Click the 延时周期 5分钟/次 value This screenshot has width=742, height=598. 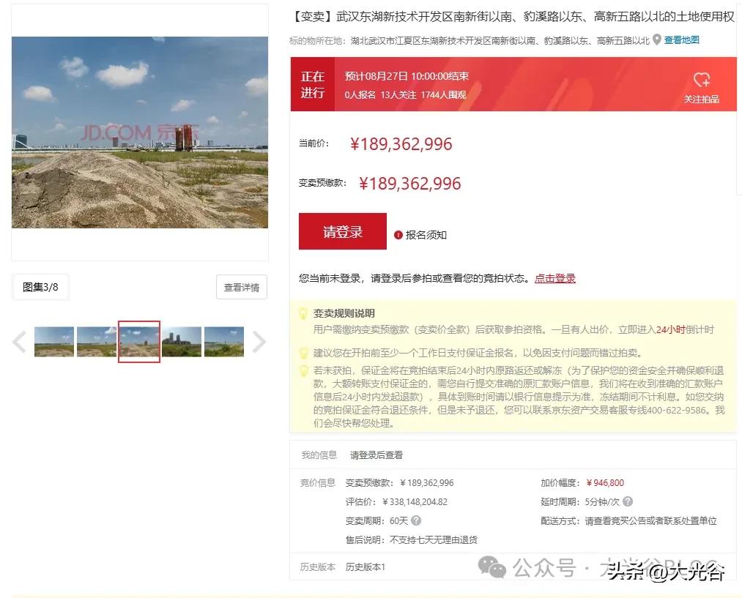pyautogui.click(x=602, y=501)
